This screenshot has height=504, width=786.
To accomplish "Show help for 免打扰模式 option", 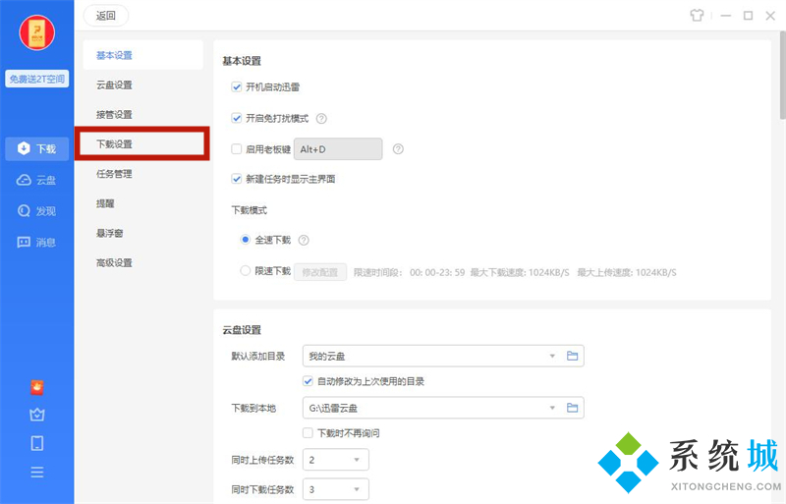I will tap(321, 118).
